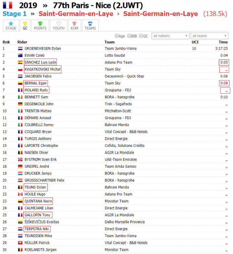Screen dimensions: 233x254
Task: Click the Lithuanian flag next to ŠIŠKEVIČIUS Evaldas
Action: 20,222
